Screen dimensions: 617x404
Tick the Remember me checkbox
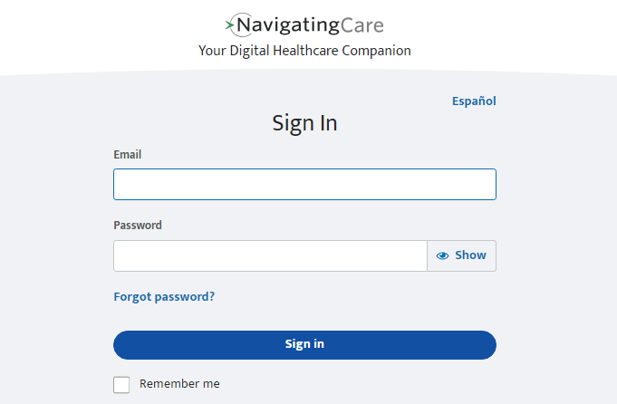(x=121, y=384)
